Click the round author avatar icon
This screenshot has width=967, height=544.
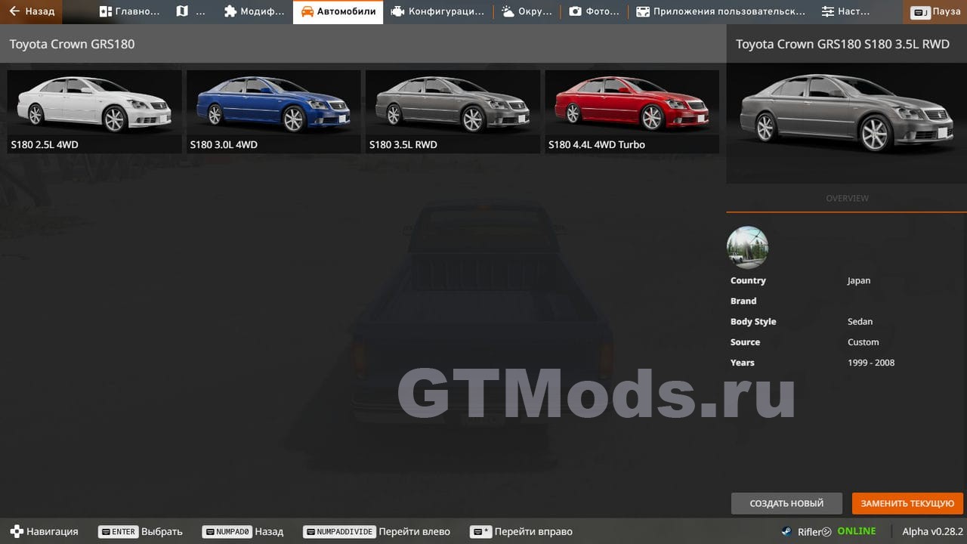[747, 247]
